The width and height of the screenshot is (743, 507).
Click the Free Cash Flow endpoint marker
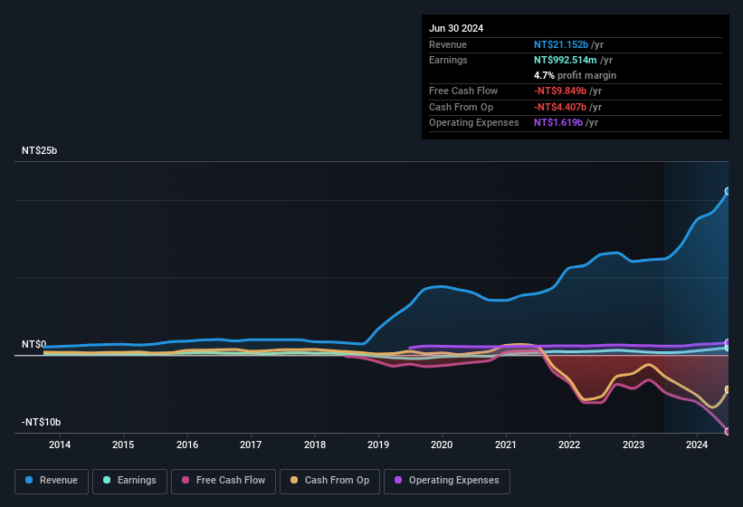click(x=728, y=431)
